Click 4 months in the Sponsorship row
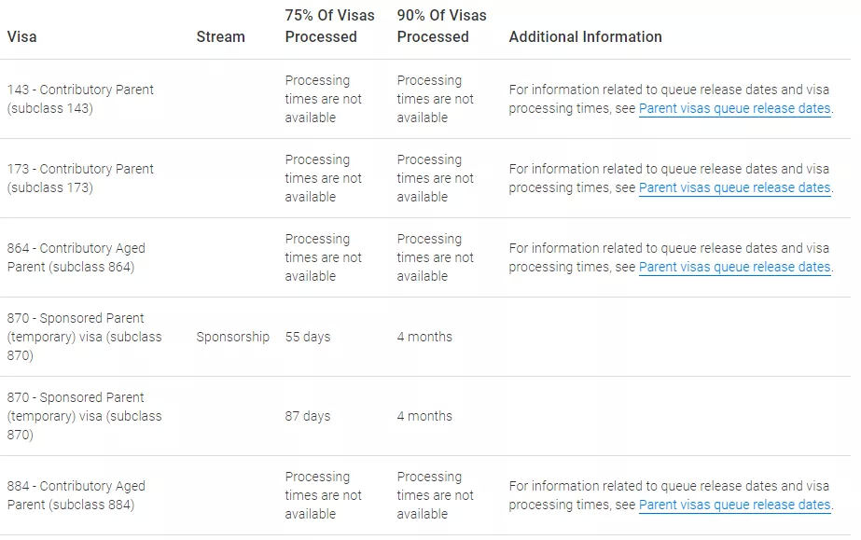This screenshot has height=540, width=861. pos(424,337)
